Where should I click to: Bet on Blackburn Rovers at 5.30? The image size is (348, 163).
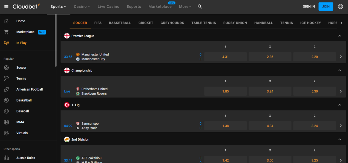tap(314, 91)
